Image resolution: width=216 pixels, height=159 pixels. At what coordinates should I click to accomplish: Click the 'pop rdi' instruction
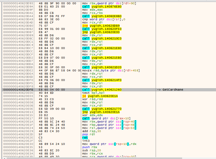coord(89,134)
